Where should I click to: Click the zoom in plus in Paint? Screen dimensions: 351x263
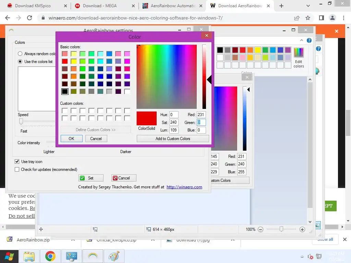302,229
